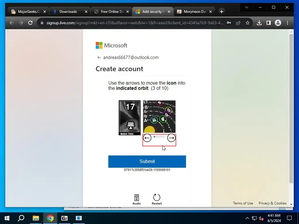Viewport: 299px width, 224px height.
Task: Open the tab search dropdown
Action: point(247,7)
